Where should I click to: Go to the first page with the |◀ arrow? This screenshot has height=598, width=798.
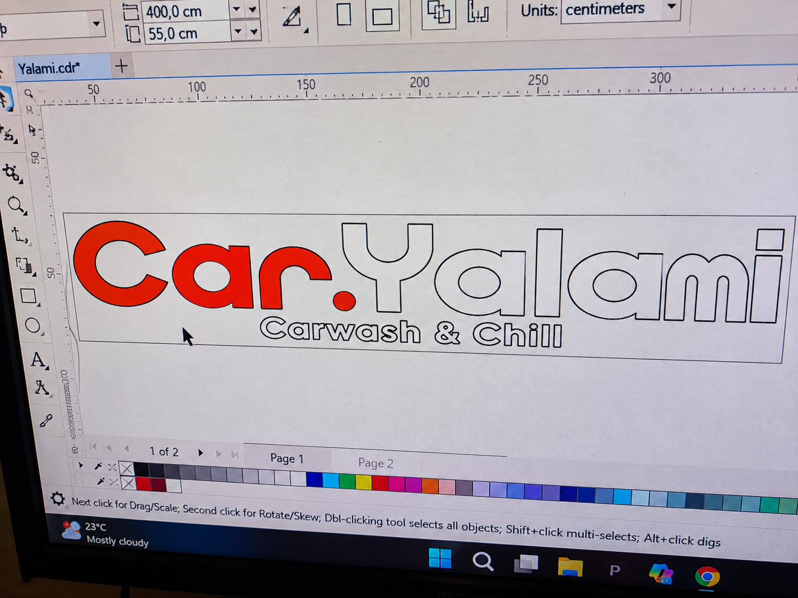(x=93, y=447)
